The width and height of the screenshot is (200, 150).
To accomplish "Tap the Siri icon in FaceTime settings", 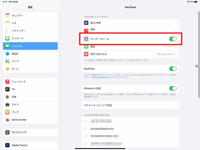I will [x=86, y=23].
